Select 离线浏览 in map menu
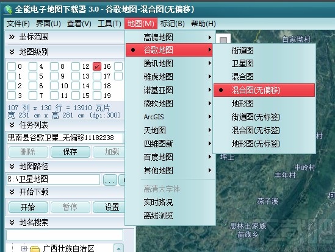This screenshot has width=335, height=252. click(170, 215)
